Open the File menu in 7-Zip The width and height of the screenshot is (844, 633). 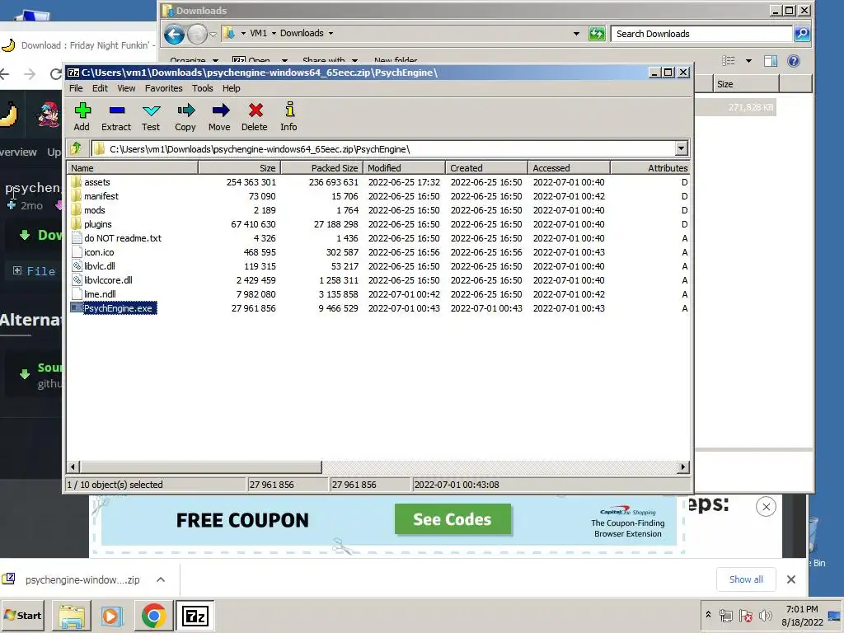(x=76, y=88)
